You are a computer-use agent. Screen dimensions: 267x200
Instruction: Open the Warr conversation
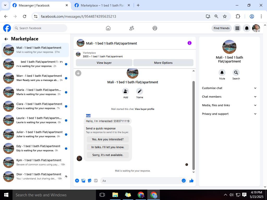click(x=35, y=78)
